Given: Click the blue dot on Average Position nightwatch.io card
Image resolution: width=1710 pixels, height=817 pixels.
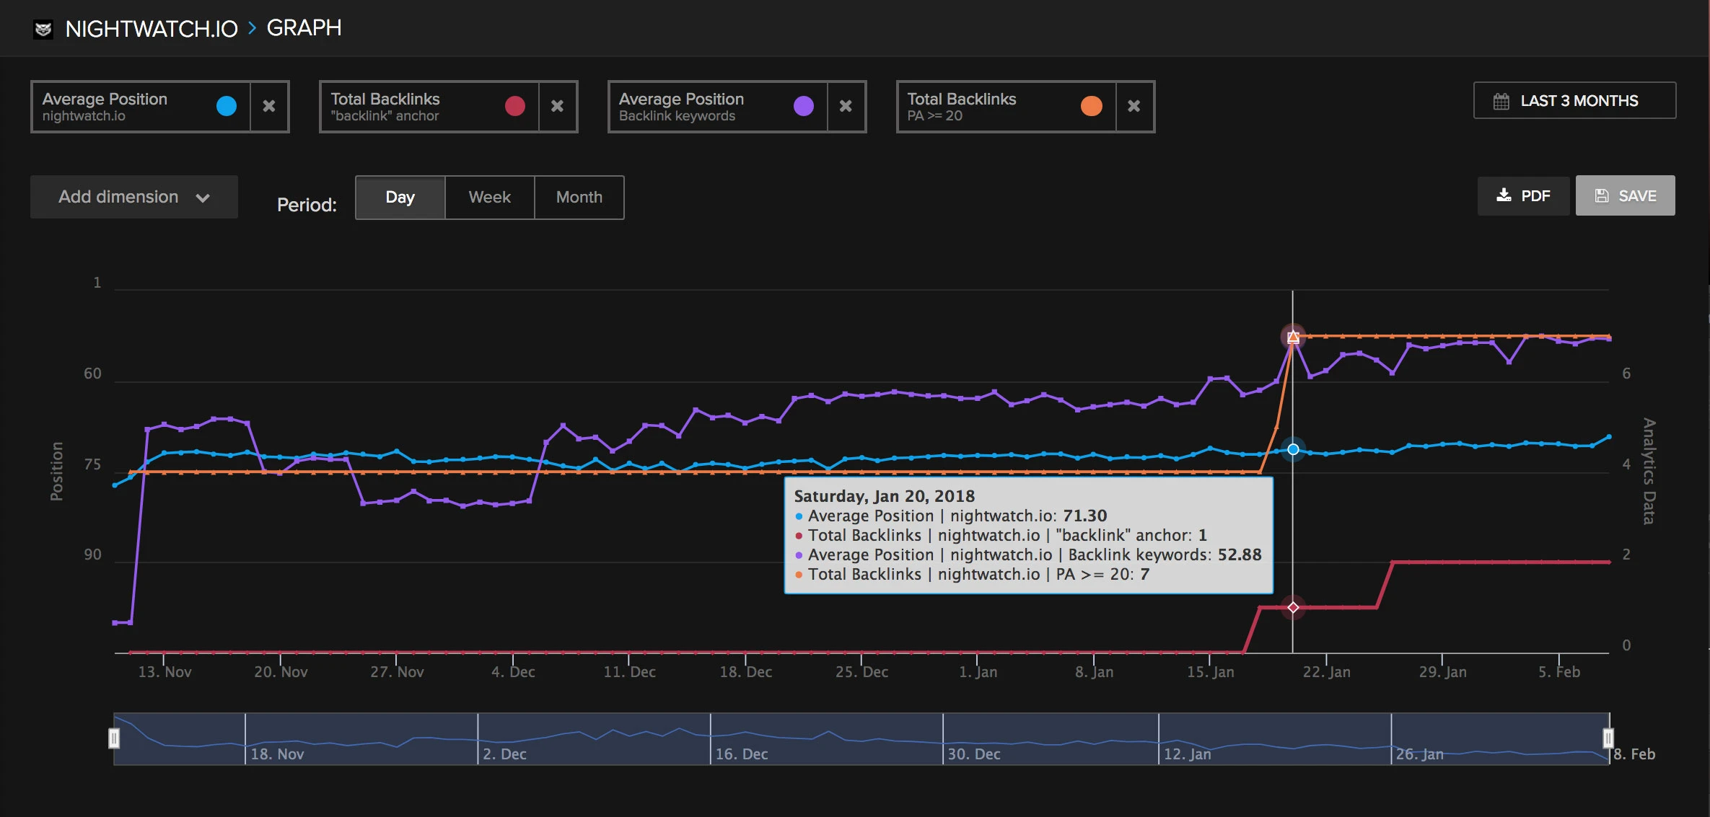Looking at the screenshot, I should tap(227, 106).
